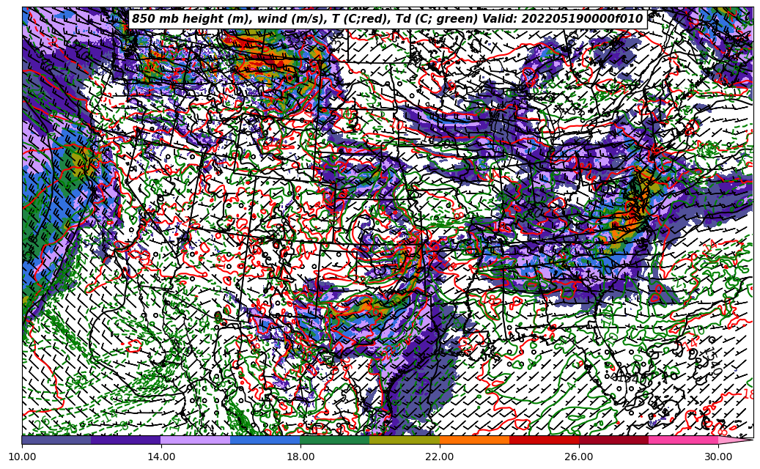Click the 22.00 colorbar tick label
Screen dimensions: 760x469
[x=440, y=457]
